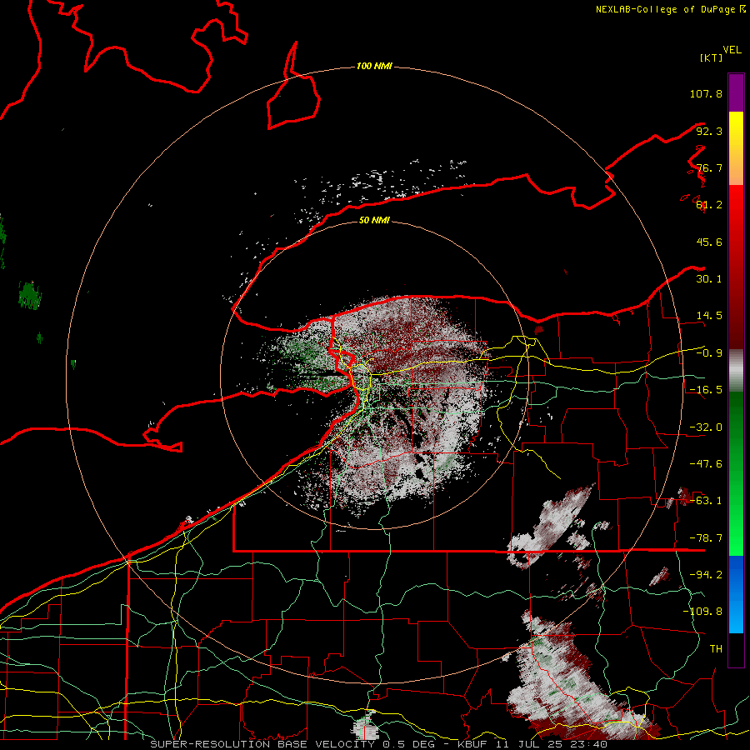Click the 14.5 velocity scale label

tap(709, 316)
